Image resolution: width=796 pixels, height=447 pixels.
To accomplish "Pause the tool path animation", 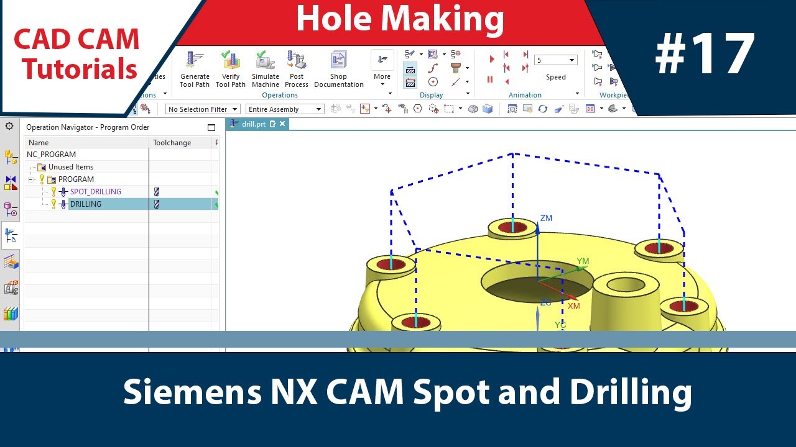I will click(490, 79).
